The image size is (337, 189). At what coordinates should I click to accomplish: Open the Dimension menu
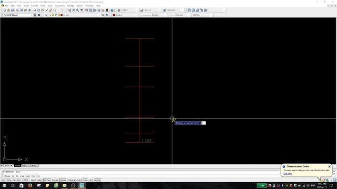tap(60, 6)
